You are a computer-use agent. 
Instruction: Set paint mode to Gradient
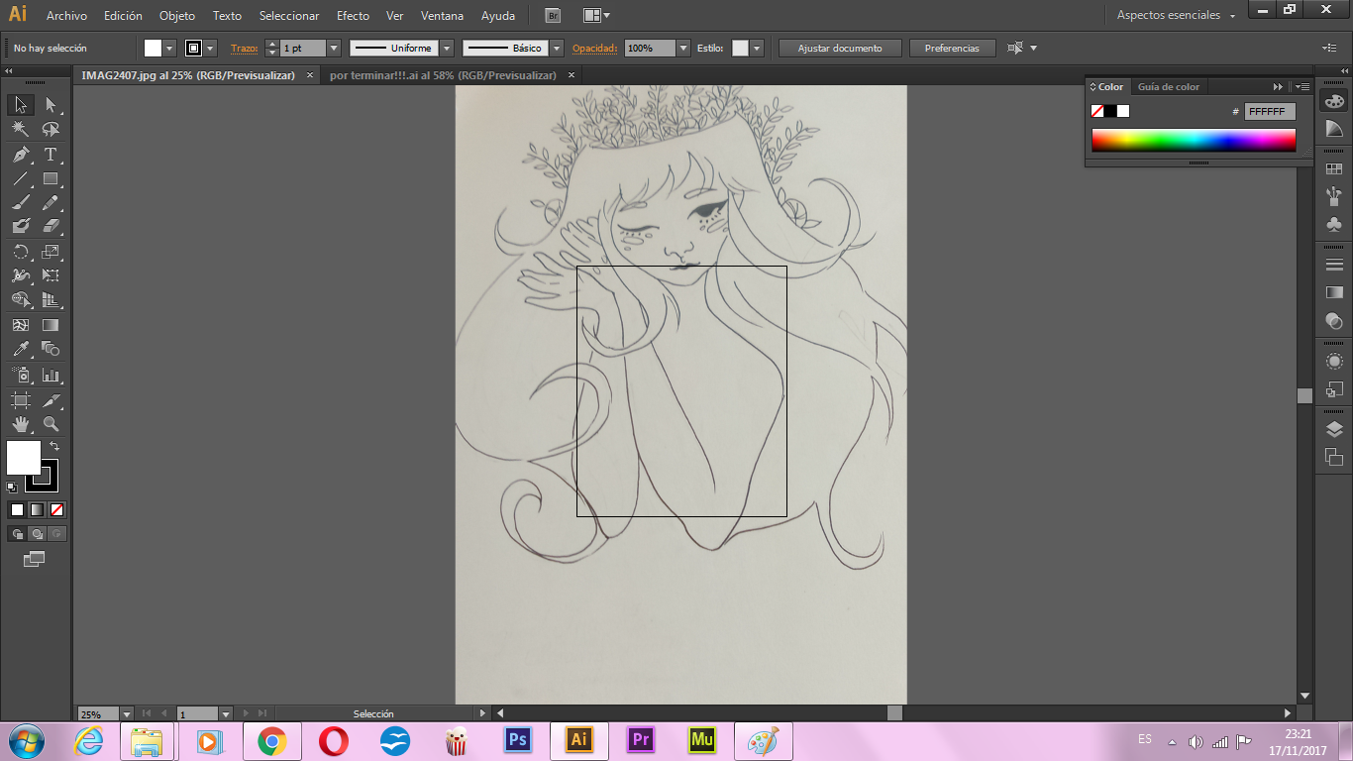37,510
